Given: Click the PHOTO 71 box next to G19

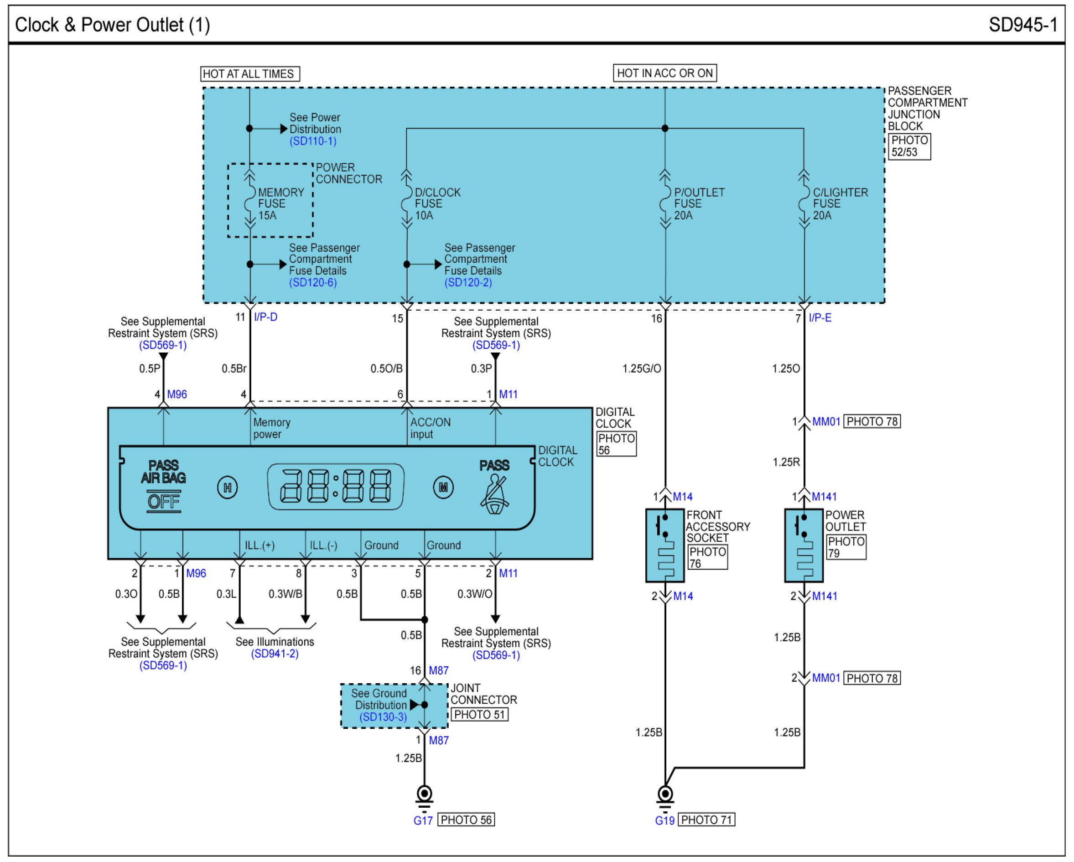Looking at the screenshot, I should 706,820.
